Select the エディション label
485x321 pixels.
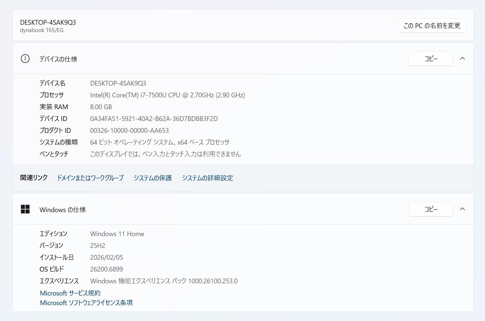pyautogui.click(x=53, y=234)
